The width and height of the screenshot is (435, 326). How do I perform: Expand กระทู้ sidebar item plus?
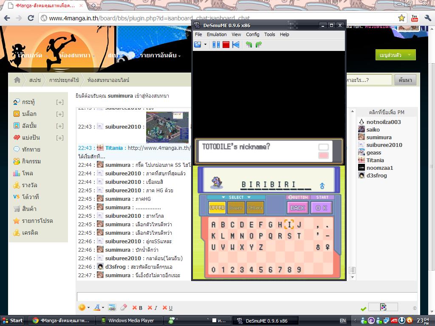pos(59,102)
